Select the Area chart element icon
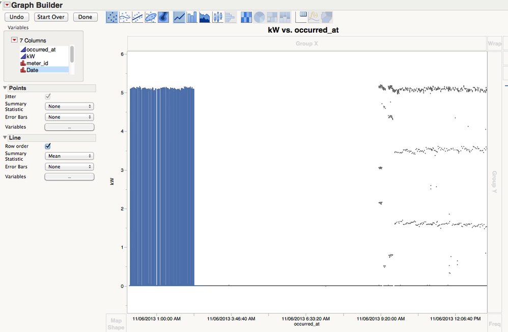Viewport: 508px width, 332px height. pyautogui.click(x=205, y=17)
